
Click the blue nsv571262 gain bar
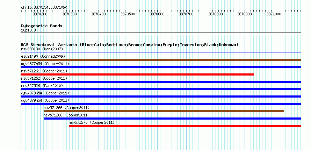click(x=161, y=82)
